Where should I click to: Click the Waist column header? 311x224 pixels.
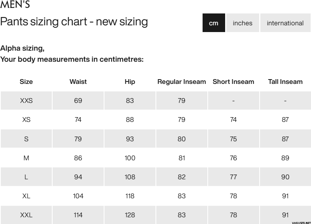[x=78, y=82]
